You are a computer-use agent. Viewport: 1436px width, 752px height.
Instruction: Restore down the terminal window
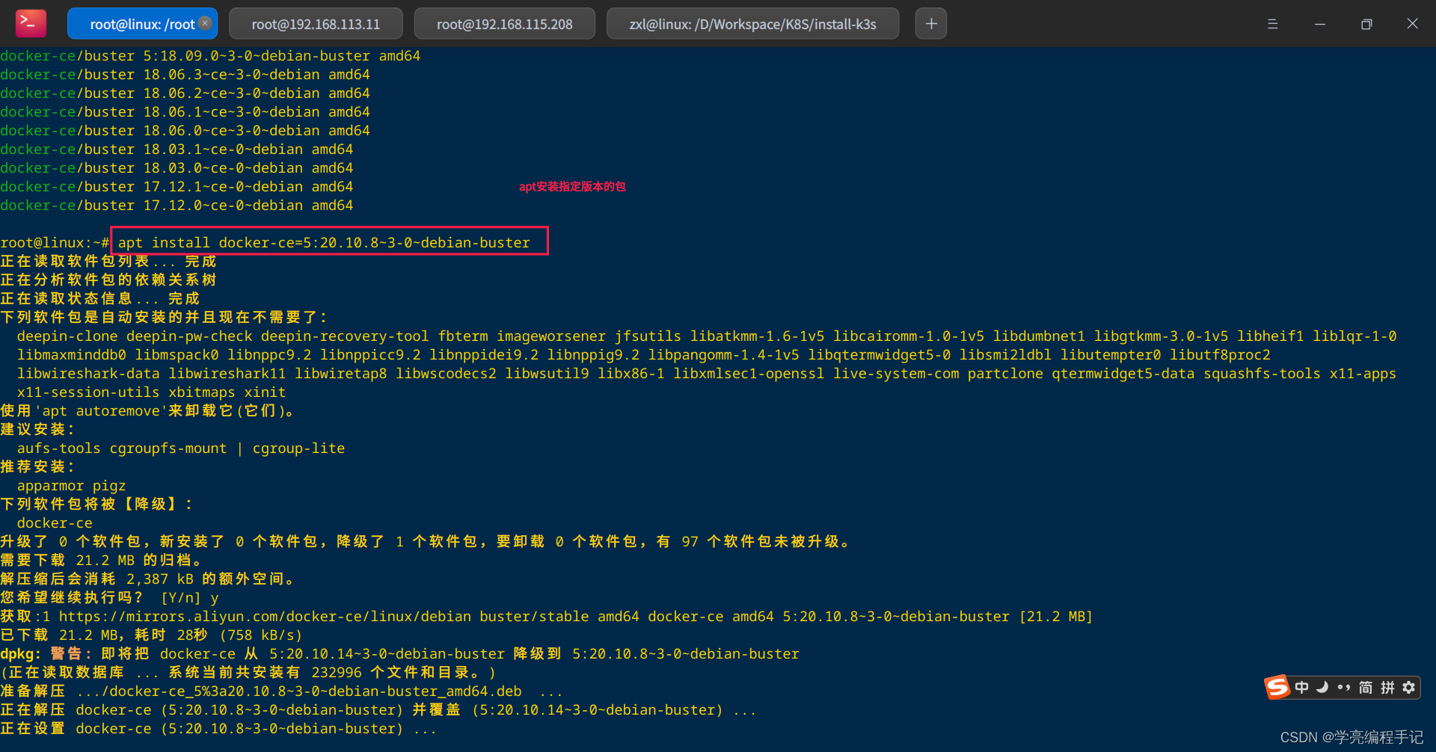click(1366, 24)
